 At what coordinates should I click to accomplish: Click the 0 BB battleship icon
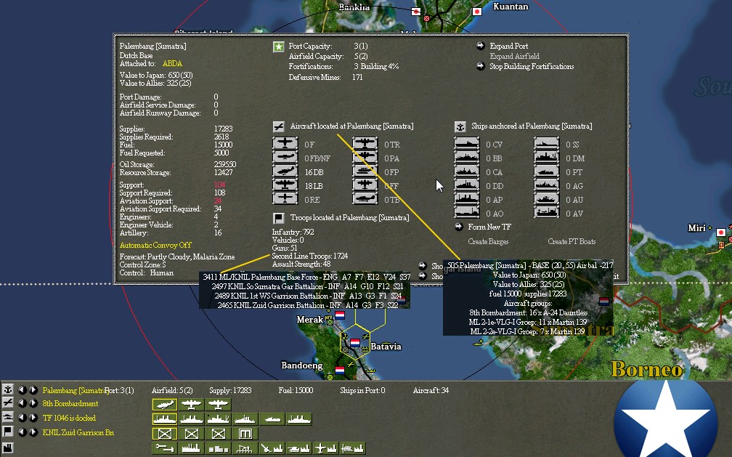click(x=466, y=158)
